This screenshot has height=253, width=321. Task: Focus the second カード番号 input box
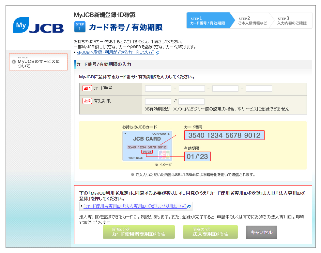[191, 89]
